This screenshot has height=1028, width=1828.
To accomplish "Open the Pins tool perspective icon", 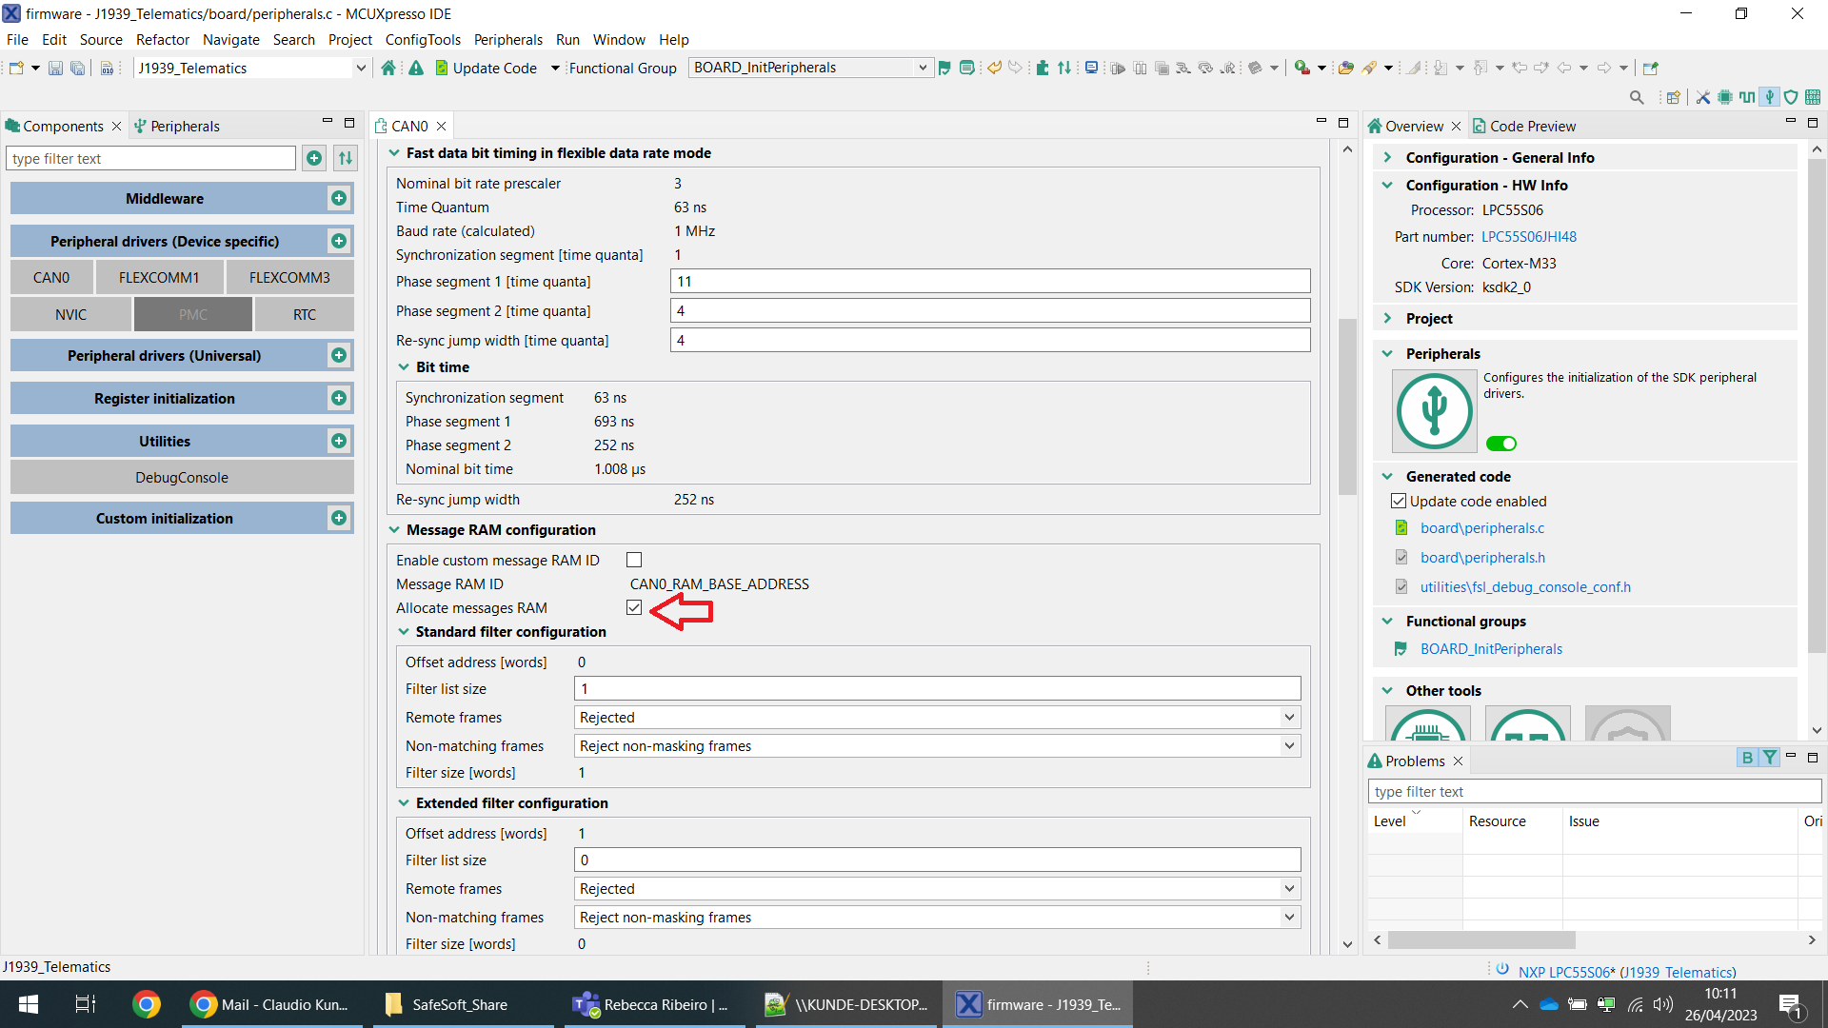I will point(1724,97).
